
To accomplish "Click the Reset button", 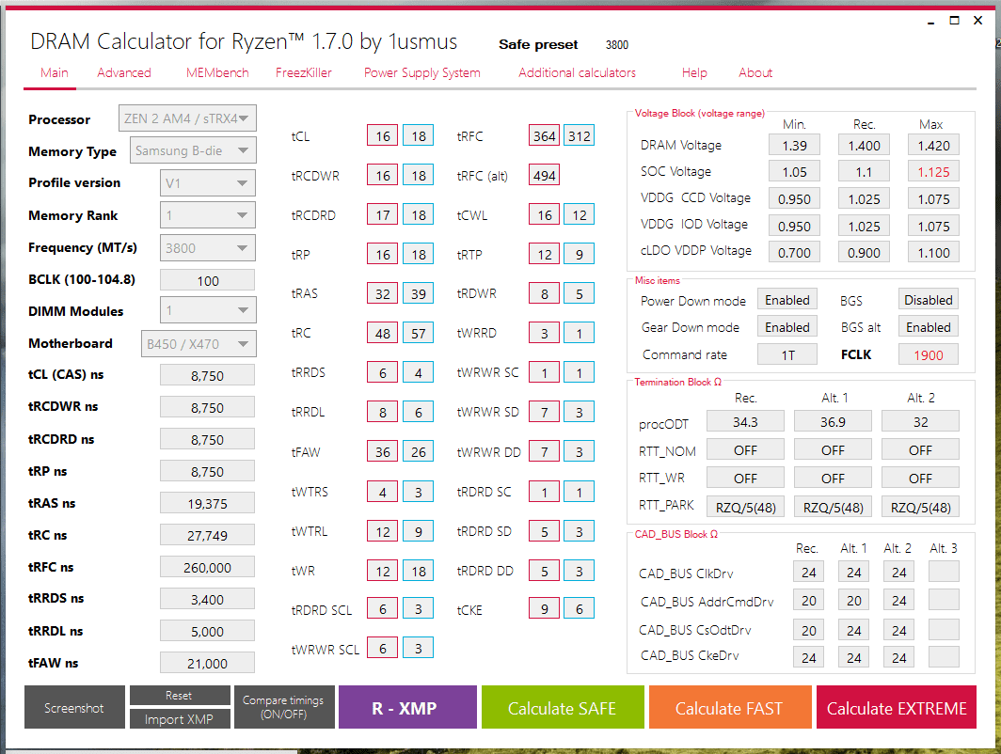I will pyautogui.click(x=180, y=696).
